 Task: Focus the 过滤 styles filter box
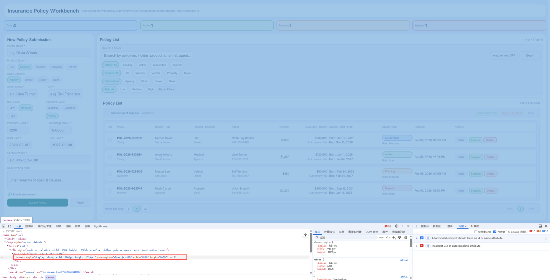pos(345,238)
